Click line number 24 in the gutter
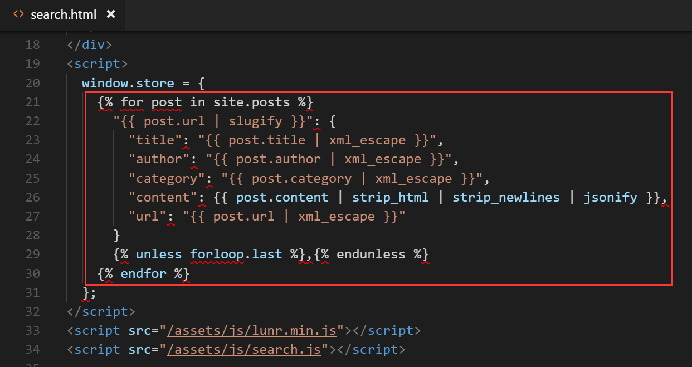Screen dimensions: 692x367 pos(32,159)
